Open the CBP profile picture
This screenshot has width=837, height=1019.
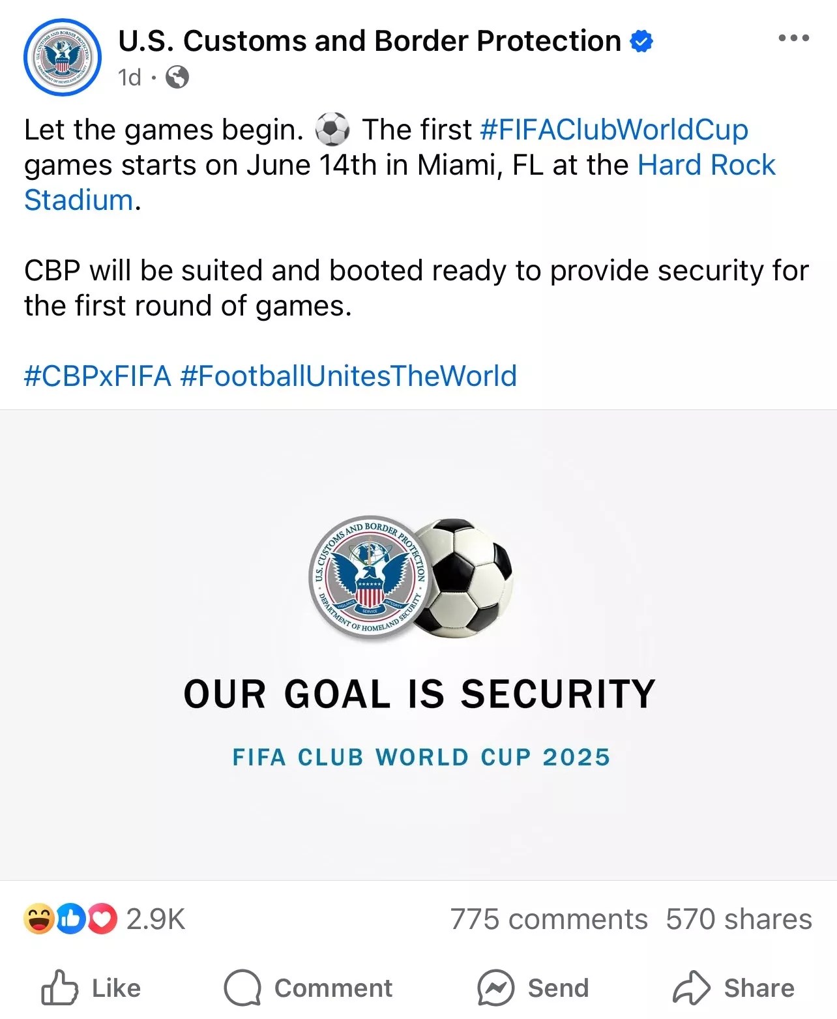pos(63,57)
